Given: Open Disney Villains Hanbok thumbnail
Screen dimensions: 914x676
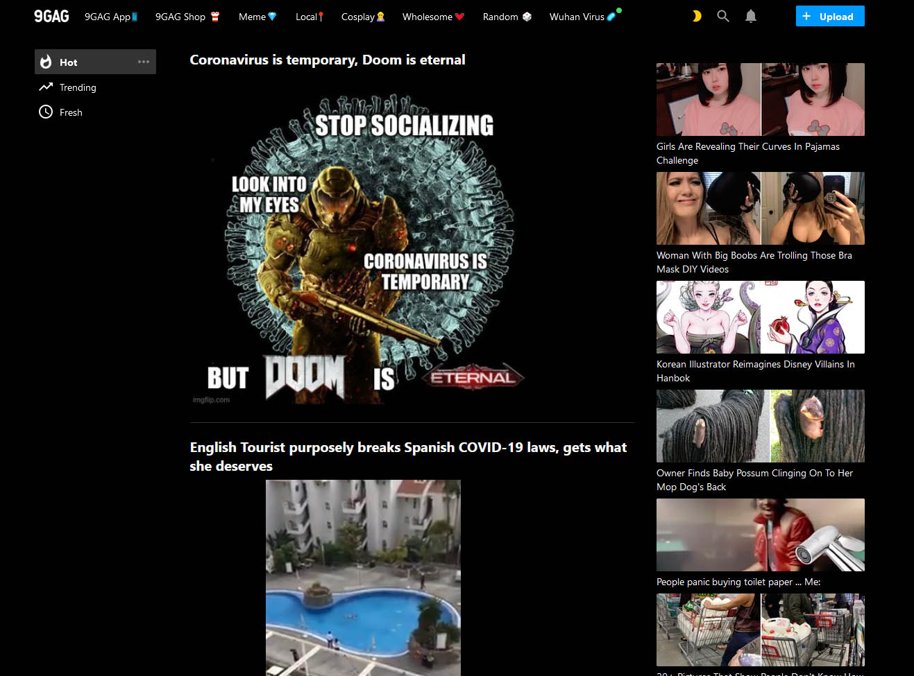Looking at the screenshot, I should coord(761,317).
